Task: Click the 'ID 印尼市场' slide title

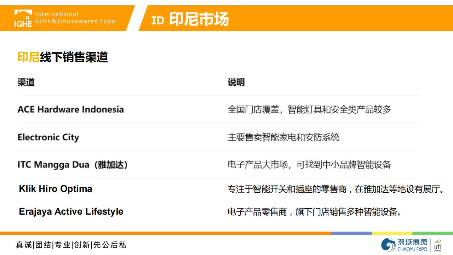Action: (190, 19)
